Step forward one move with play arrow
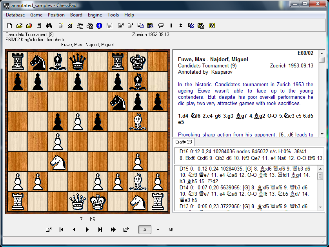 [x=87, y=230]
